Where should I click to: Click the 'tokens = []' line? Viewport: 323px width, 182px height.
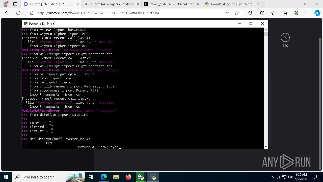pos(41,123)
